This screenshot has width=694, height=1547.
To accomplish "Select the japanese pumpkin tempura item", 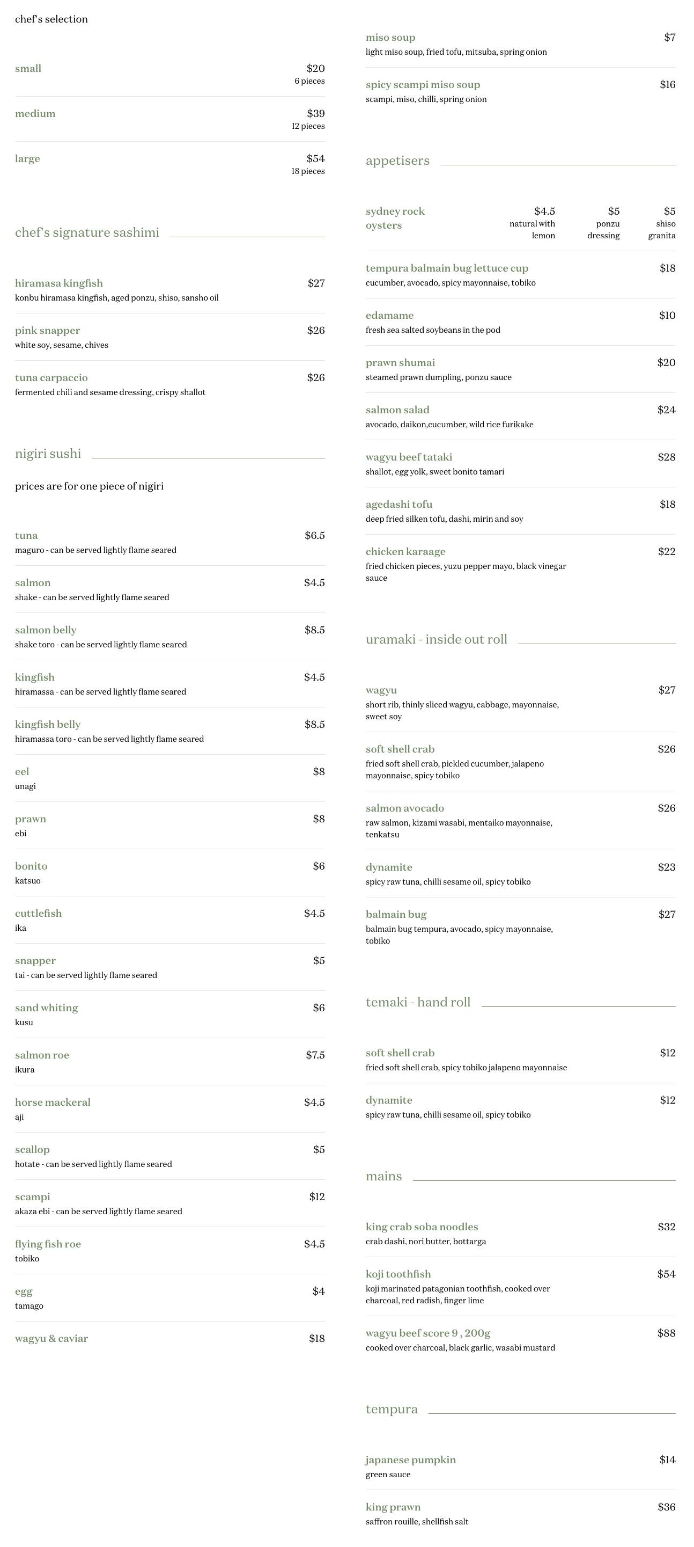I will point(410,1460).
